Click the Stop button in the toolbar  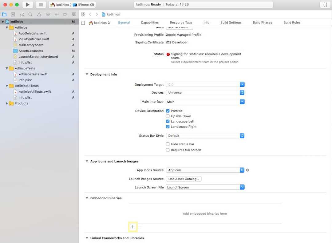tap(41, 4)
